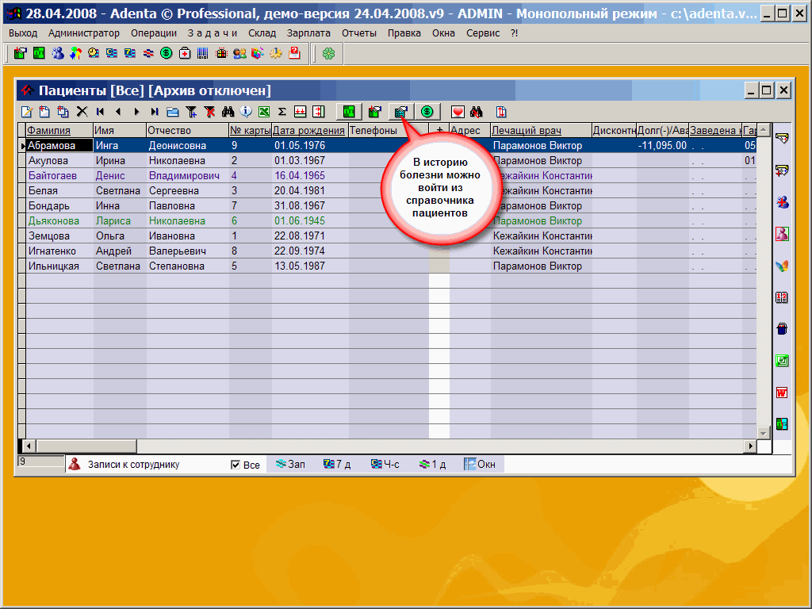The width and height of the screenshot is (812, 609).
Task: Open the "Отчеты" menu
Action: (359, 33)
